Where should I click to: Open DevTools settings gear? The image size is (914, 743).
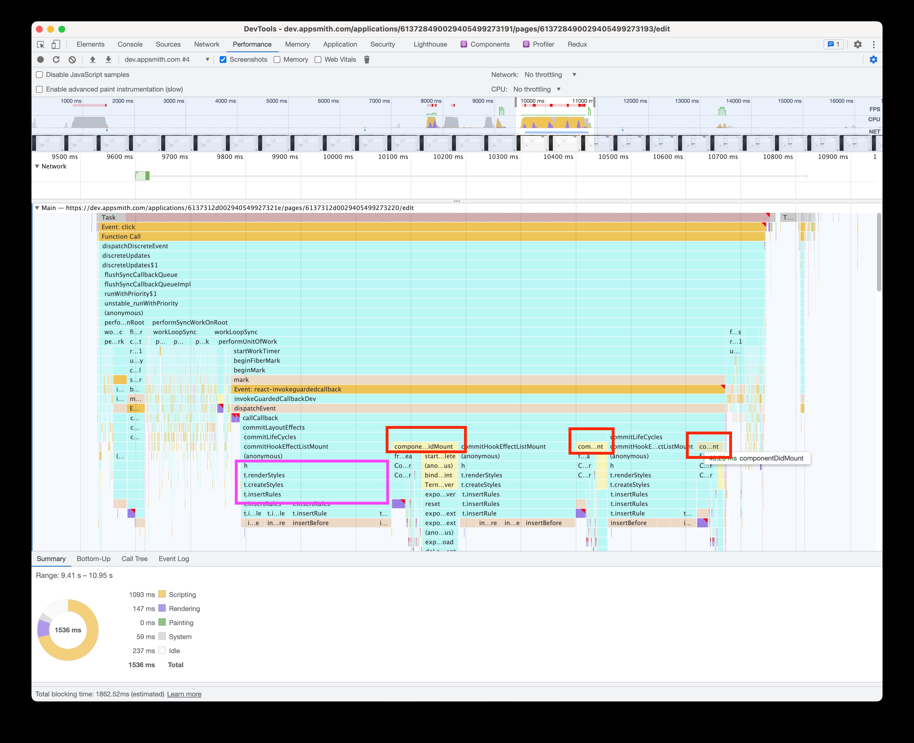click(x=858, y=45)
